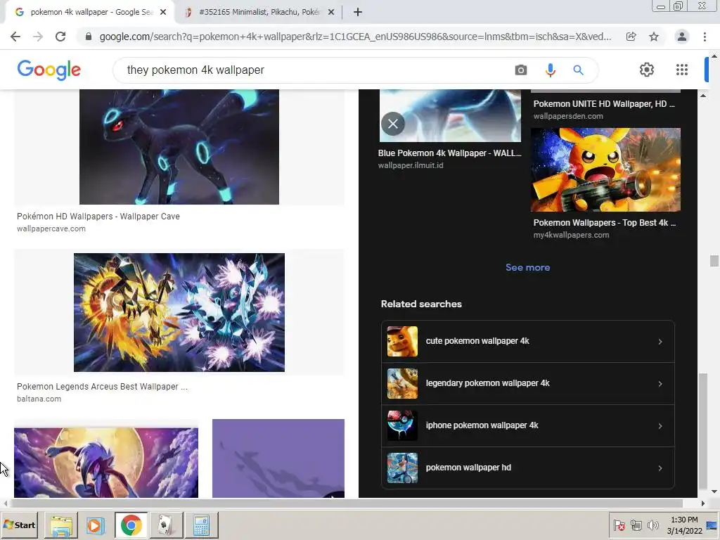Viewport: 720px width, 540px height.
Task: Open Pokemon UNITE HD Wallpaper title
Action: point(604,104)
